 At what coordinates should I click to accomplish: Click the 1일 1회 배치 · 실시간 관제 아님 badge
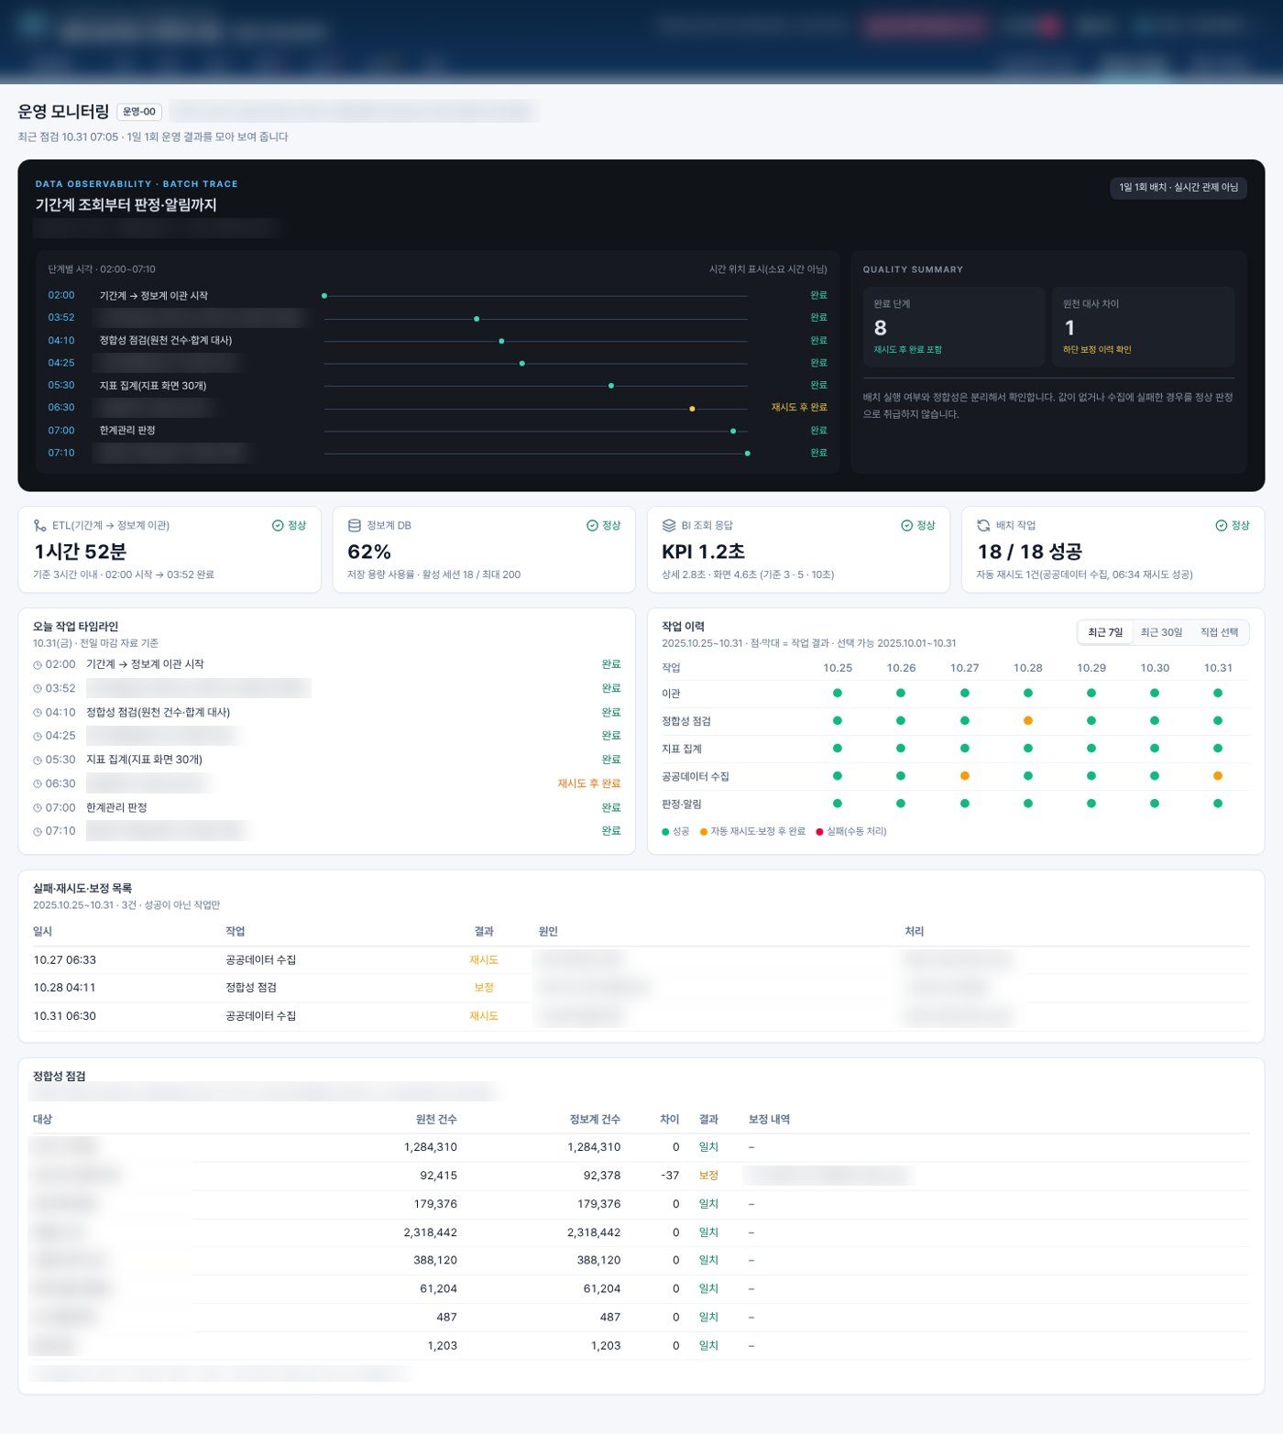pos(1178,188)
